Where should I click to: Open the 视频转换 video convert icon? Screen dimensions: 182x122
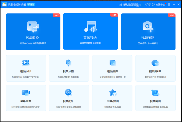pyautogui.click(x=33, y=27)
